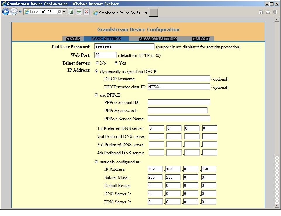Image resolution: width=281 pixels, height=216 pixels.
Task: Click the Home icon
Action: tap(261, 12)
